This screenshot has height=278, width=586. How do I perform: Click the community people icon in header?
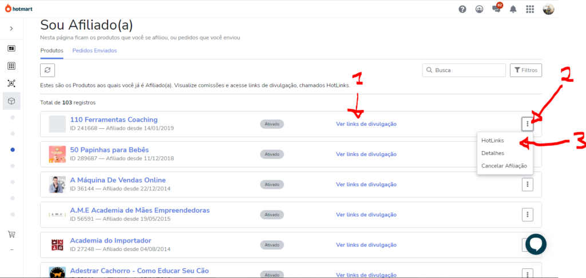479,9
